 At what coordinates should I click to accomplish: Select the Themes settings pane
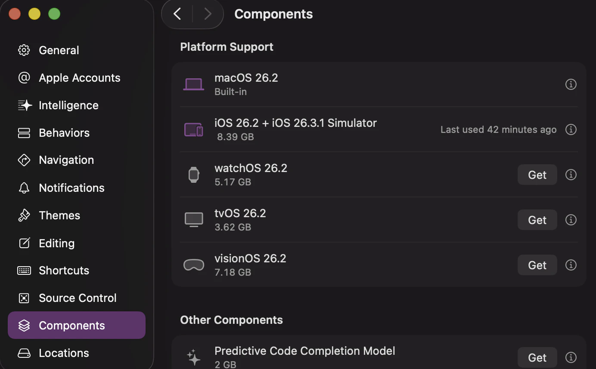click(x=77, y=215)
